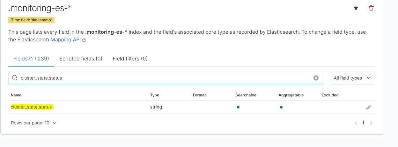Select the Fields tab
This screenshot has width=398, height=147.
(31, 59)
